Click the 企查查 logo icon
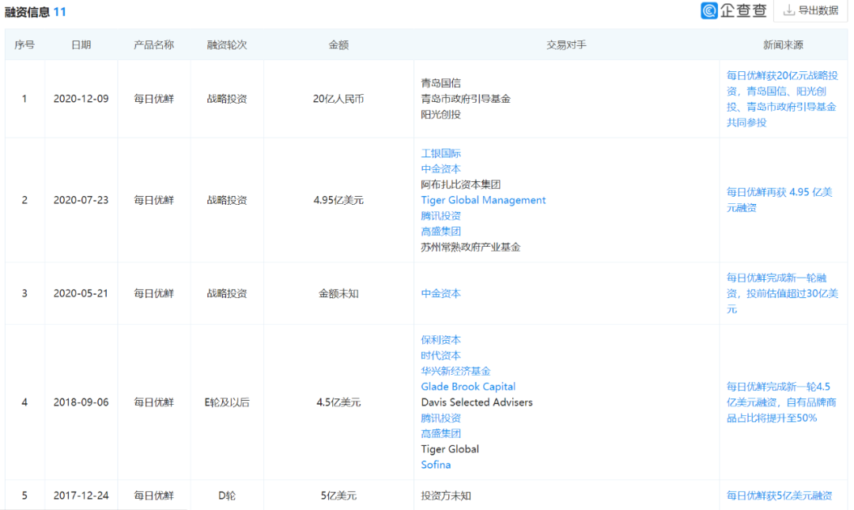Viewport: 854px width, 510px height. tap(709, 10)
